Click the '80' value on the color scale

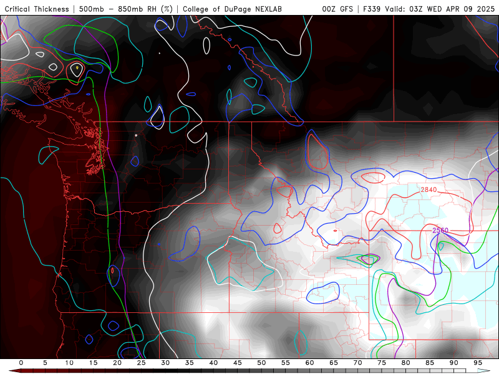tap(405, 363)
